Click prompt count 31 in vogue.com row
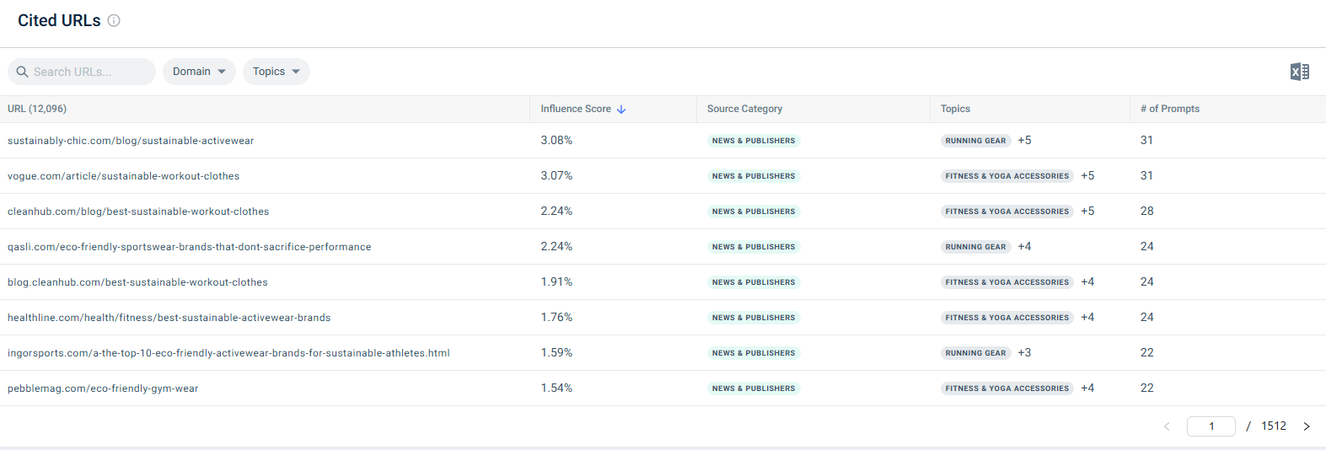 click(1146, 176)
